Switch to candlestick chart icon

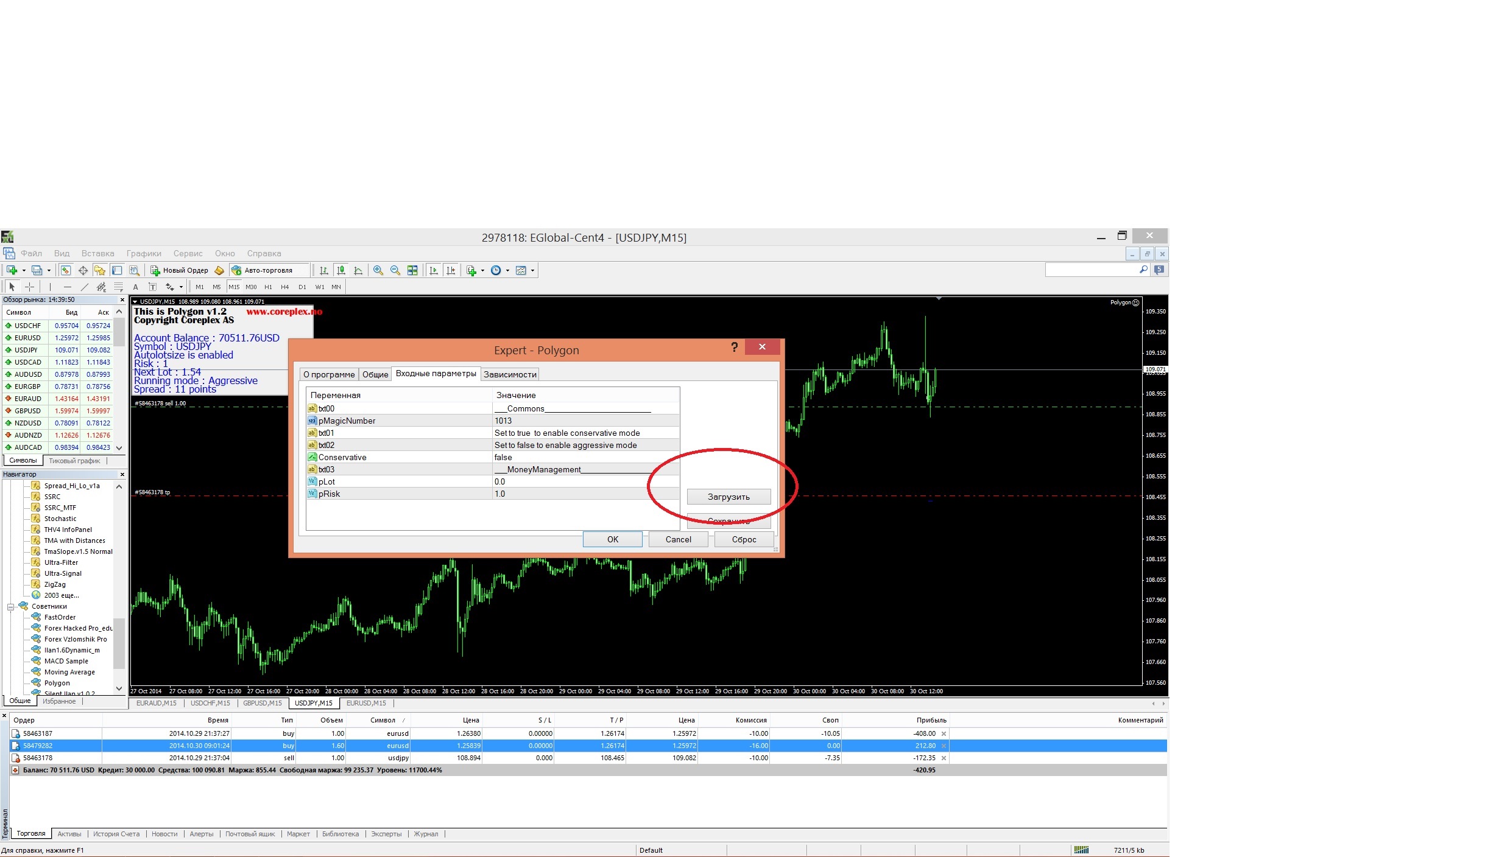pos(341,270)
